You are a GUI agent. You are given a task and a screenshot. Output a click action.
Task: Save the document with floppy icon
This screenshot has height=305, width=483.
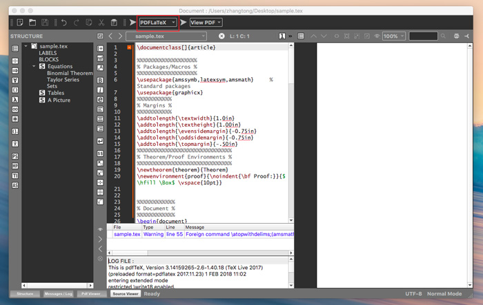[x=45, y=23]
